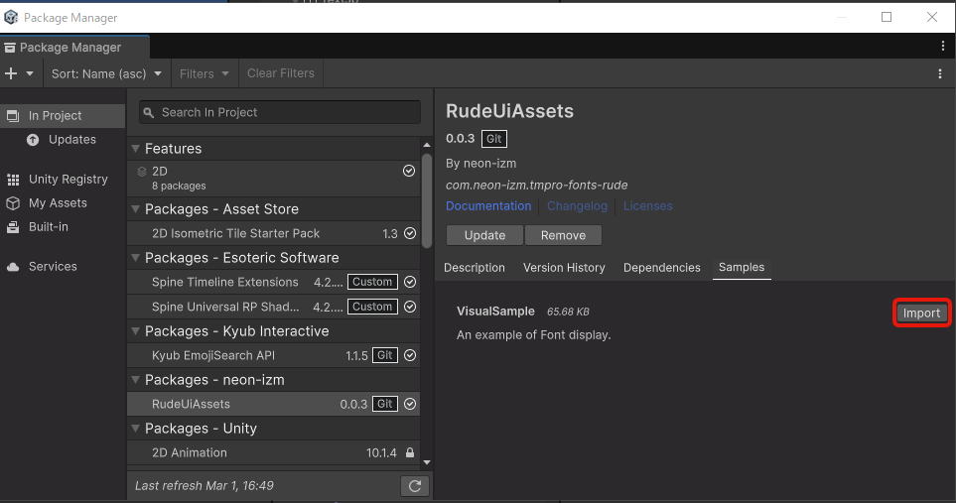Viewport: 956px width, 503px height.
Task: Click the Git tag on Kyub EmojiSearch API
Action: pos(385,355)
